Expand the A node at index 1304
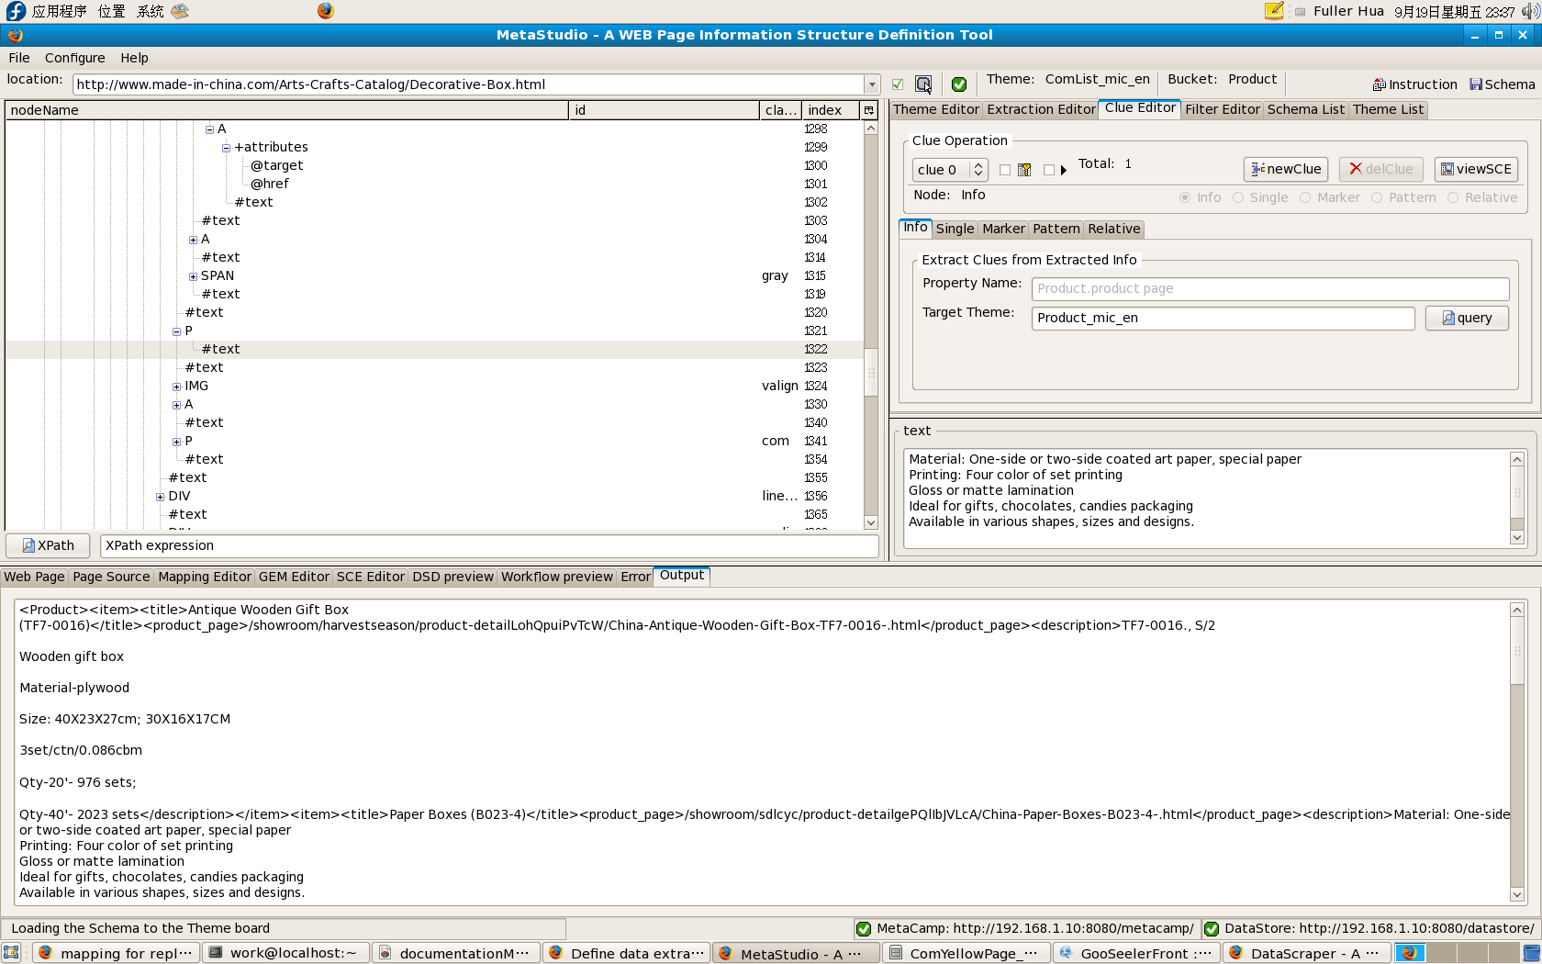The height and width of the screenshot is (964, 1542). point(193,240)
